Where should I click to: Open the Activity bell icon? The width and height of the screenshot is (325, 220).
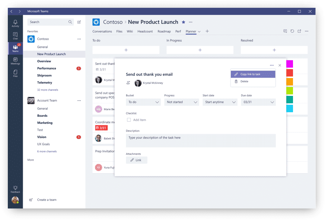click(15, 23)
